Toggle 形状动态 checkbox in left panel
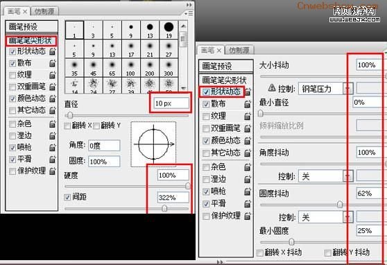The width and height of the screenshot is (387, 265). click(x=12, y=52)
